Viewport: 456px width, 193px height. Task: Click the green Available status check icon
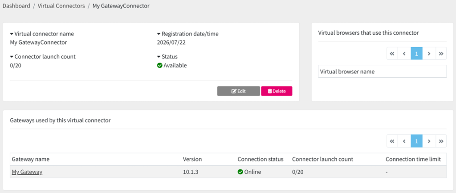(159, 65)
